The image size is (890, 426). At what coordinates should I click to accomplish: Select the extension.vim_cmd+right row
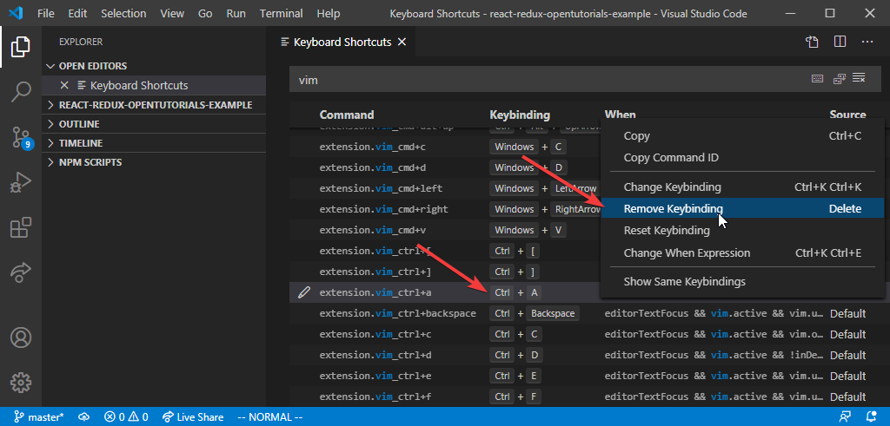[x=446, y=210]
